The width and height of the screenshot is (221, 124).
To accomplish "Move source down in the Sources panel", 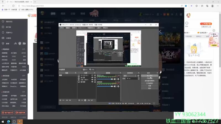I will pos(92,100).
